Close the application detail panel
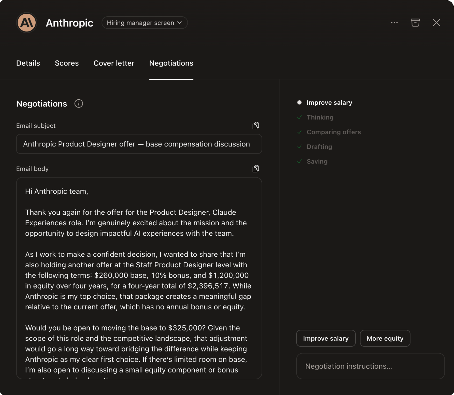 436,23
